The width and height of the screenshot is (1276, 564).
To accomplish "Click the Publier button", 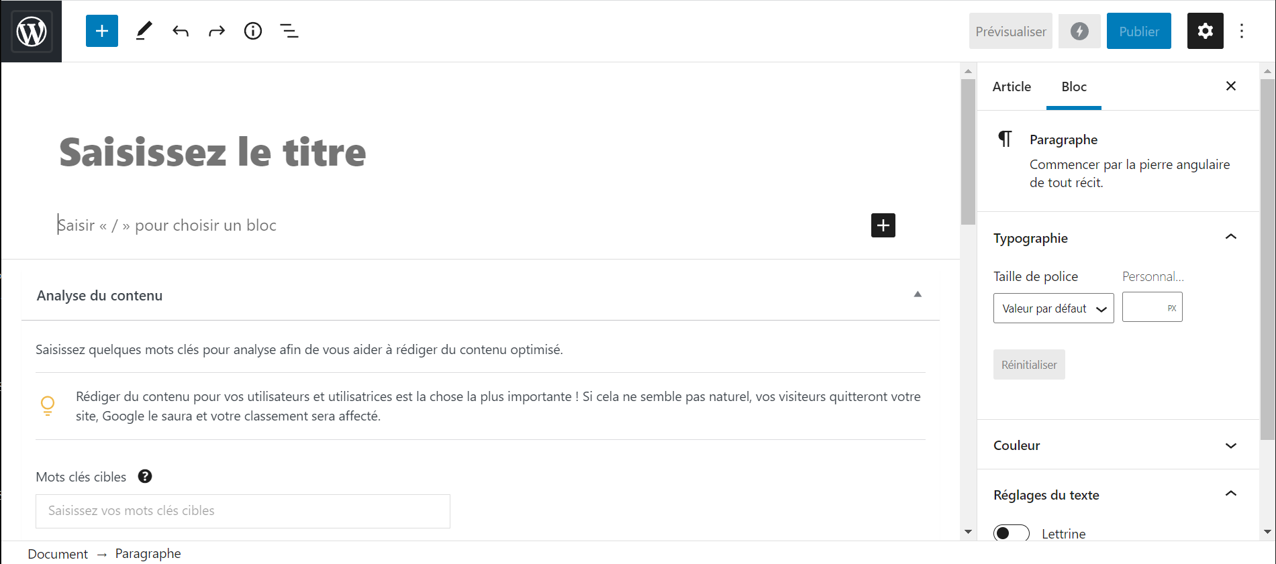I will (1139, 31).
